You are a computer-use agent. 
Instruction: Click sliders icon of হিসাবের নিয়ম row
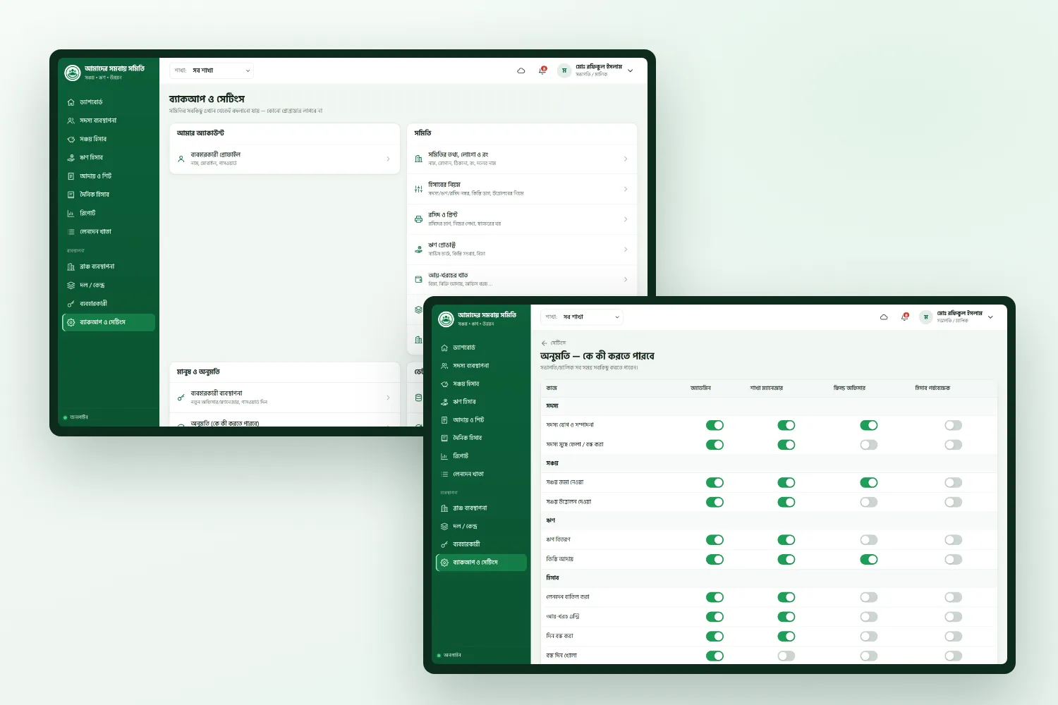coord(418,189)
